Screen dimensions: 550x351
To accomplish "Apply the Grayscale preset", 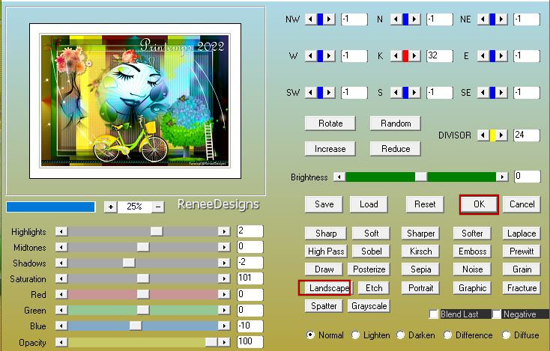I will 369,306.
